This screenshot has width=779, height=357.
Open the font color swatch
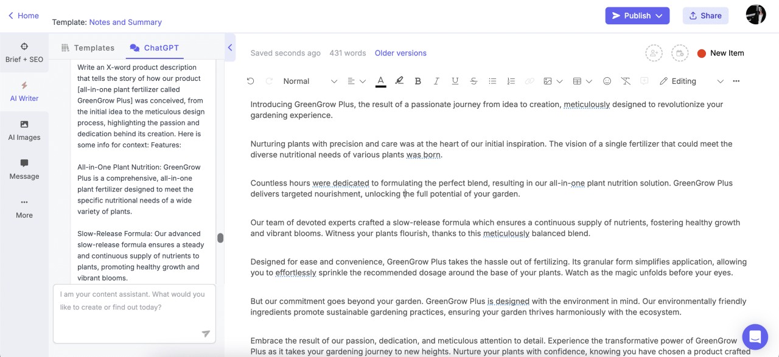tap(380, 81)
